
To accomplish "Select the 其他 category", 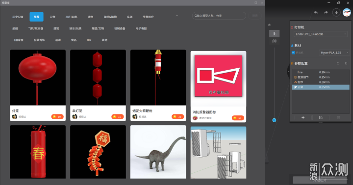I will 104,40.
